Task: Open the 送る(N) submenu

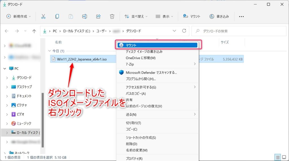Action: tap(158, 114)
